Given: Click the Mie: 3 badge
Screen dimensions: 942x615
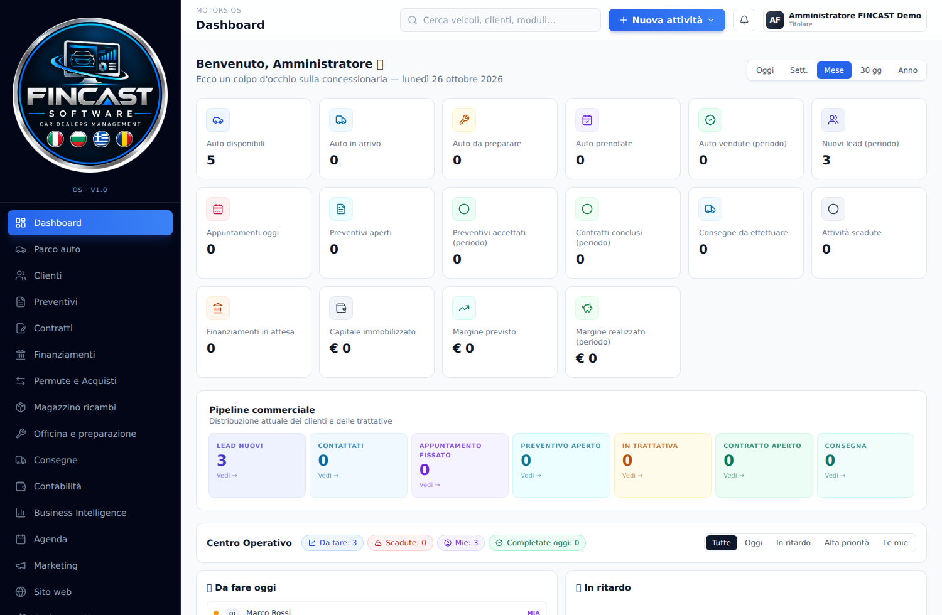Looking at the screenshot, I should coord(461,543).
